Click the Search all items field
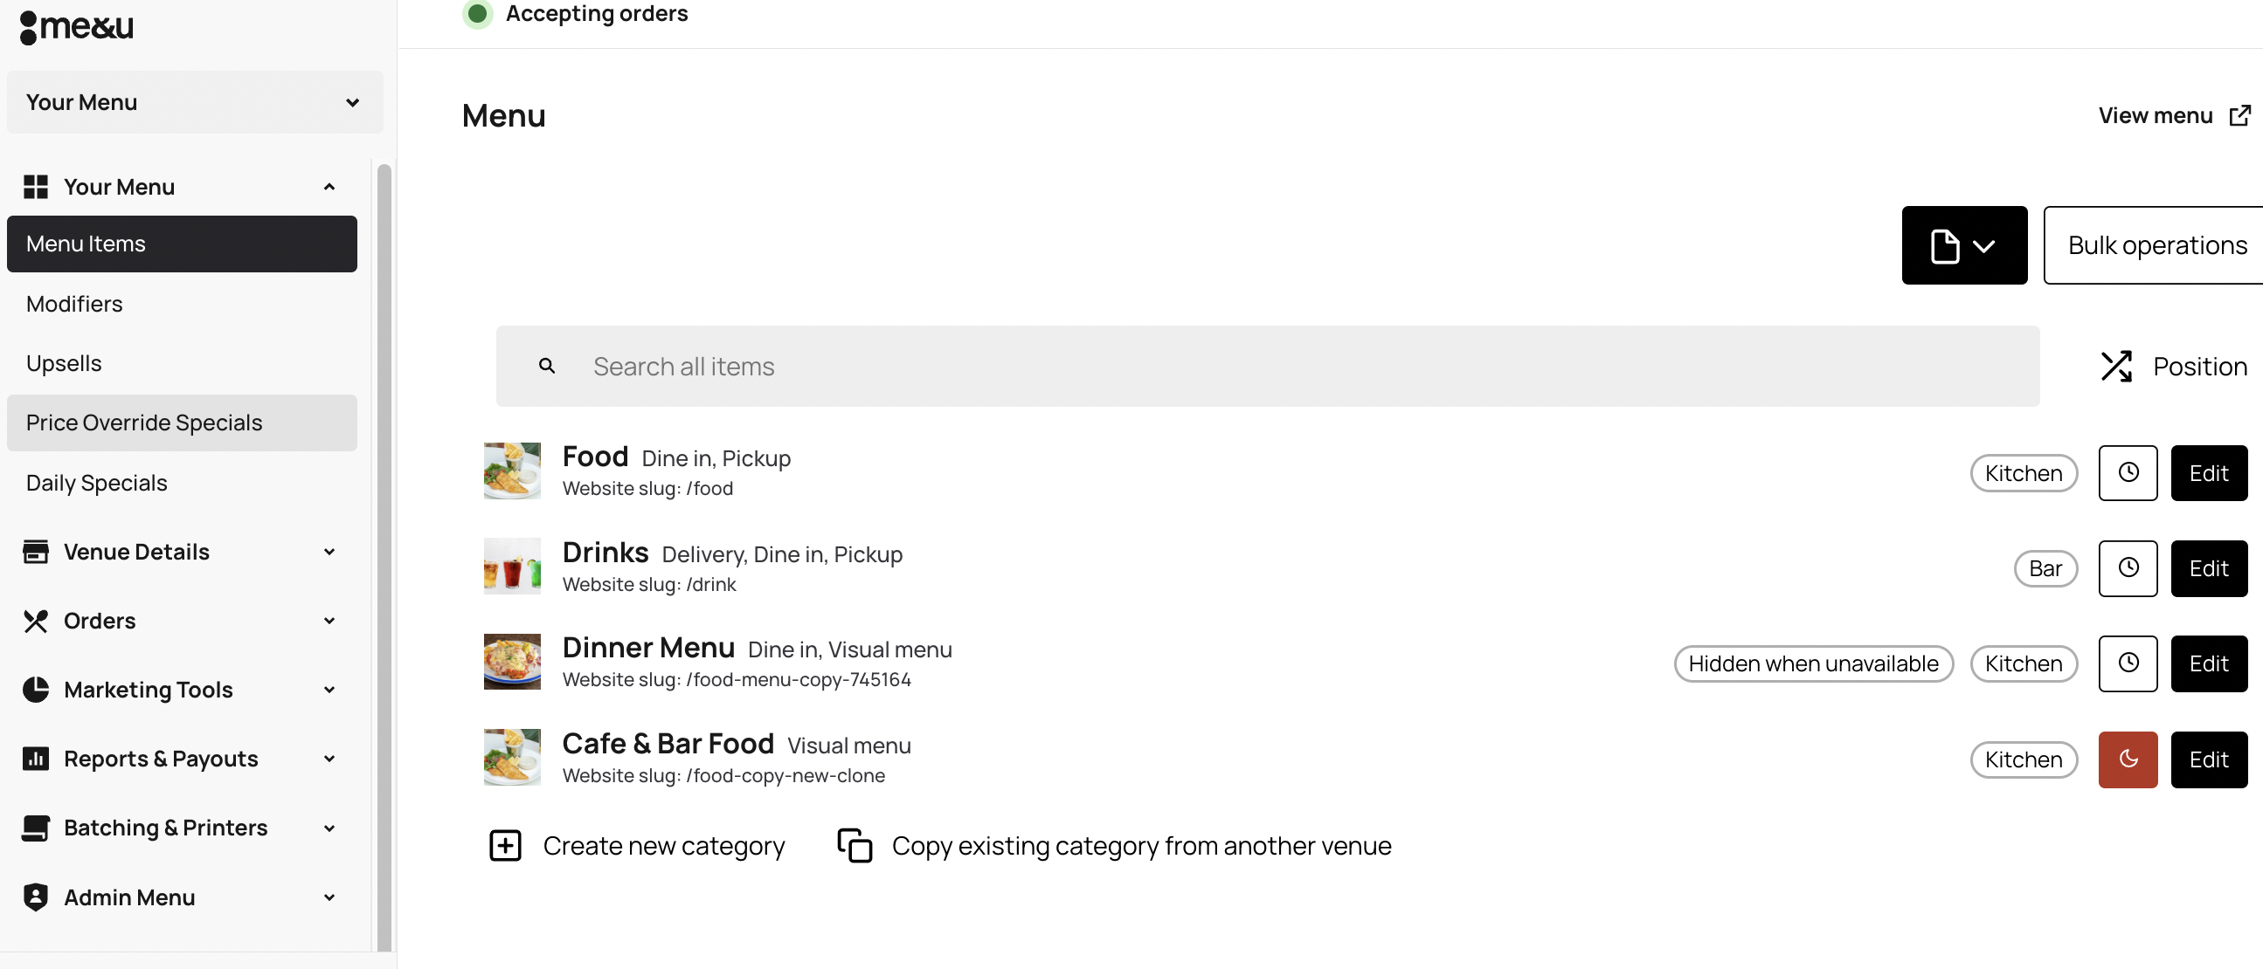Screen dimensions: 2263x969 click(x=1267, y=366)
